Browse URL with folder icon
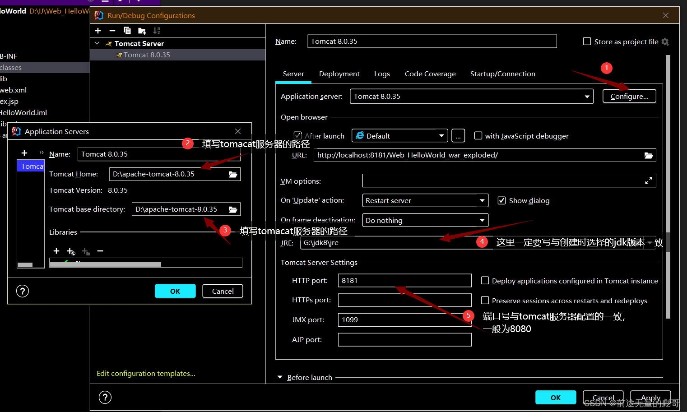 [x=649, y=155]
